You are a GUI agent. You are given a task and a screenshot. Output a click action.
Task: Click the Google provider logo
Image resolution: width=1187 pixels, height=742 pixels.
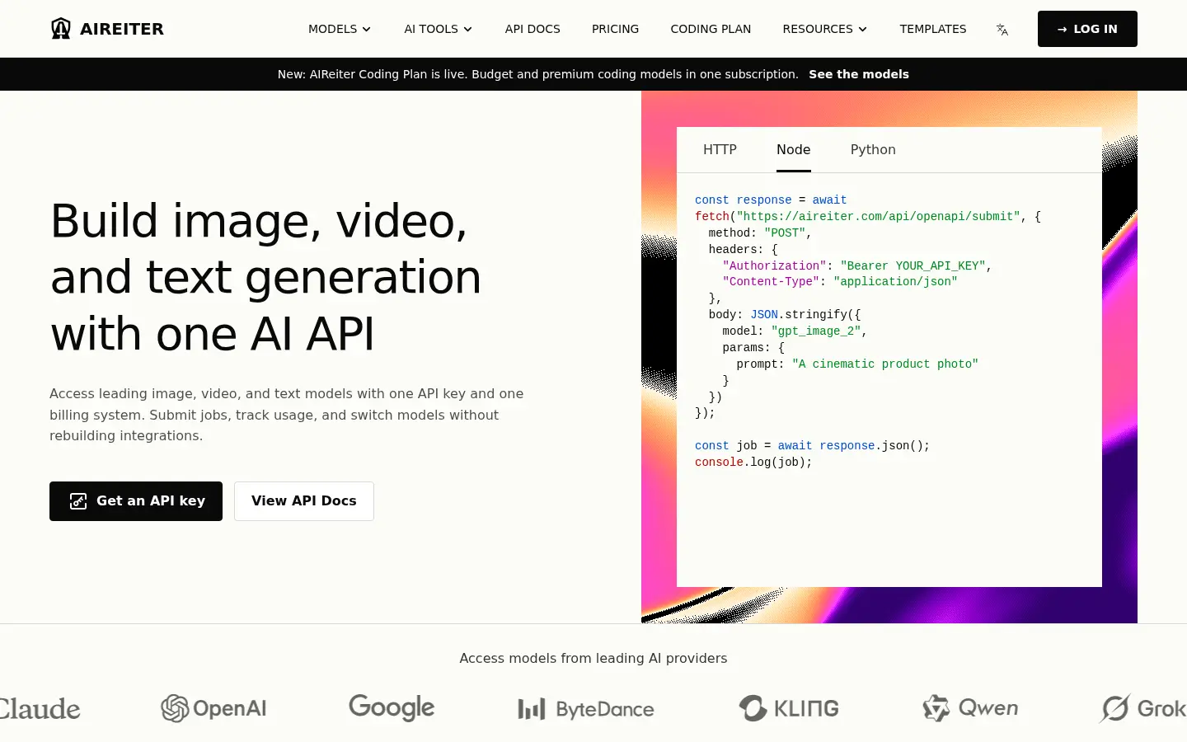tap(392, 707)
